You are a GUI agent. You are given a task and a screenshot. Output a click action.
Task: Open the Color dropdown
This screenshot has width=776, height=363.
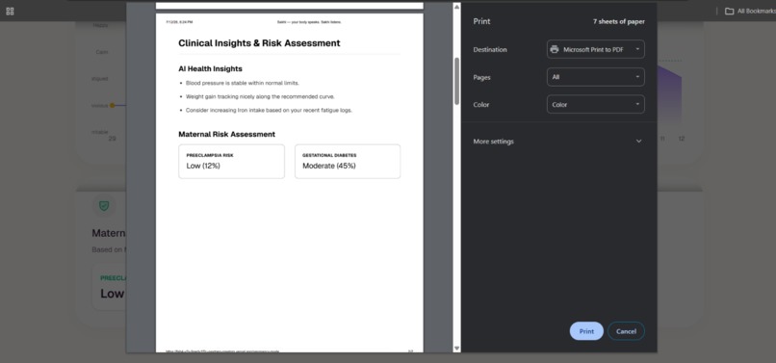click(x=595, y=105)
